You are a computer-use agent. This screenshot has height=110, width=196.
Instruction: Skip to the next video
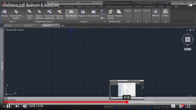coord(17,106)
